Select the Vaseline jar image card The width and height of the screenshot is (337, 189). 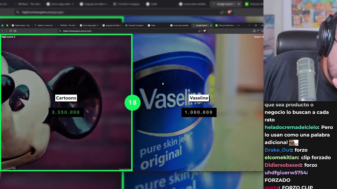(x=198, y=103)
